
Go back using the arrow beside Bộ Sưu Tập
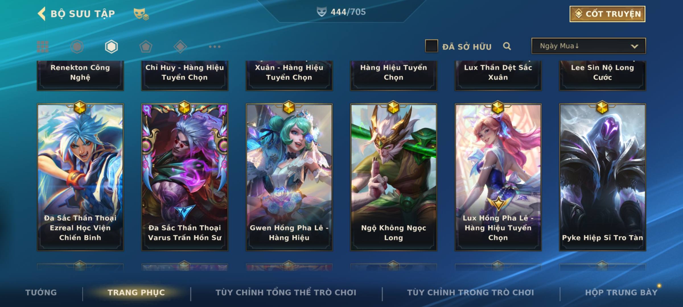pyautogui.click(x=42, y=14)
